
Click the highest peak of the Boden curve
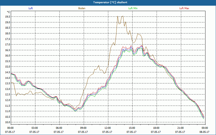click(118, 16)
